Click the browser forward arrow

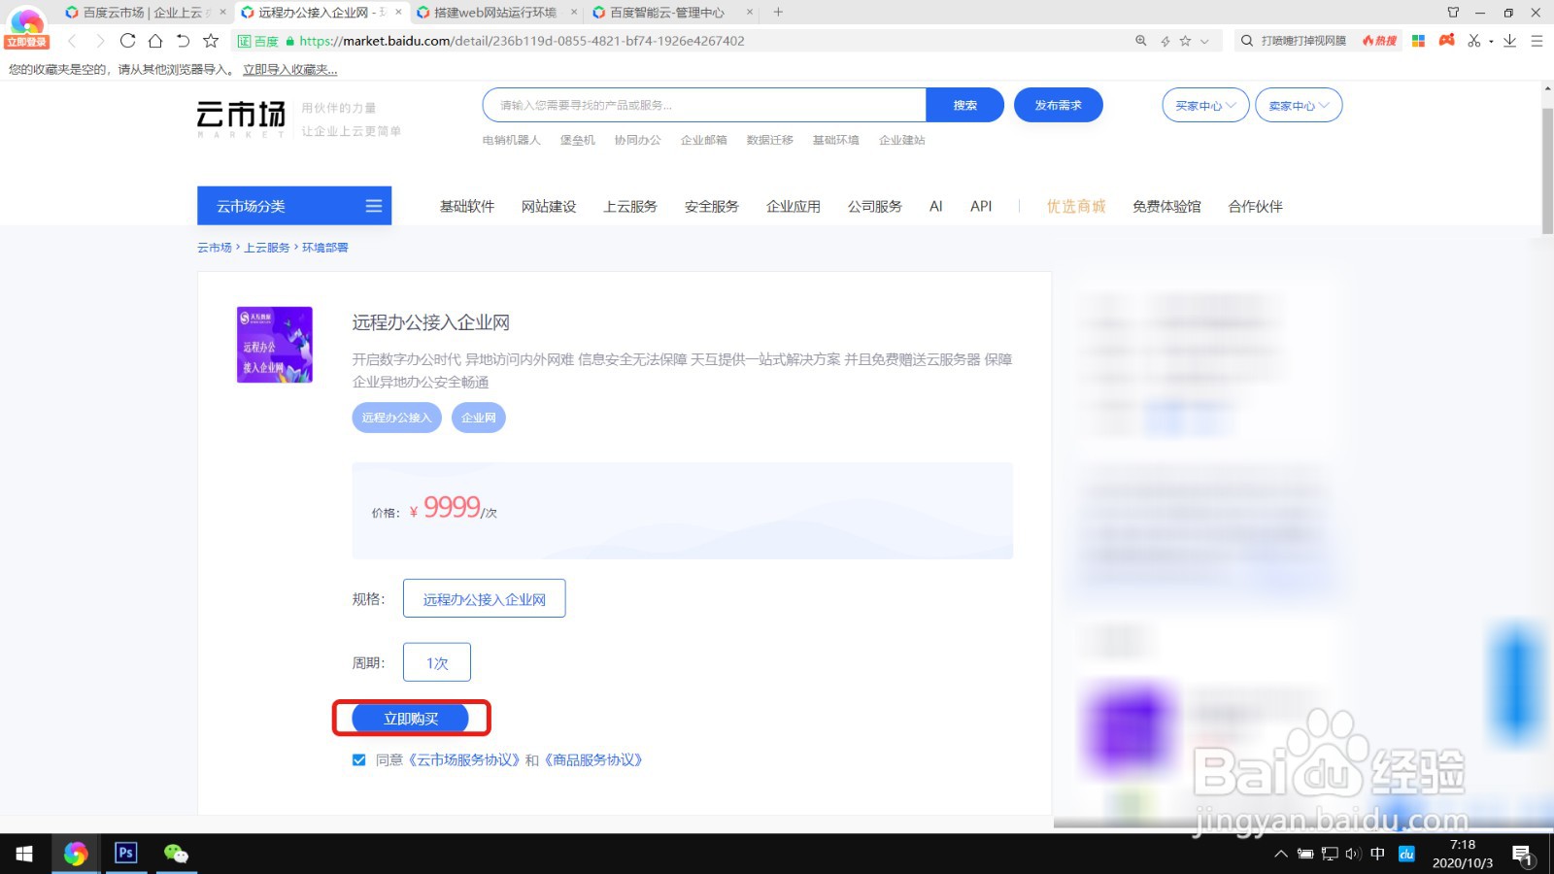(99, 41)
